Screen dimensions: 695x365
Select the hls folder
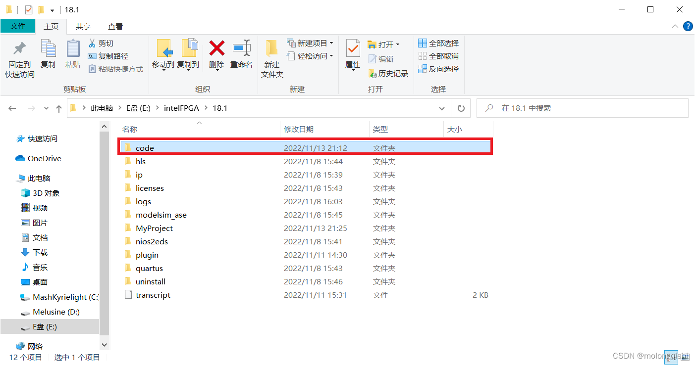(x=305, y=161)
